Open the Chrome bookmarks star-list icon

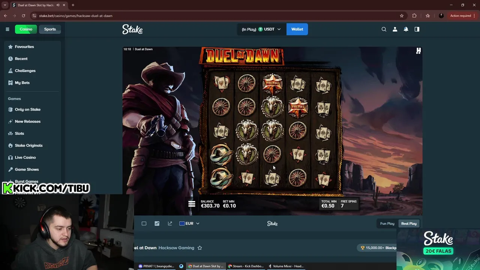pyautogui.click(x=427, y=16)
